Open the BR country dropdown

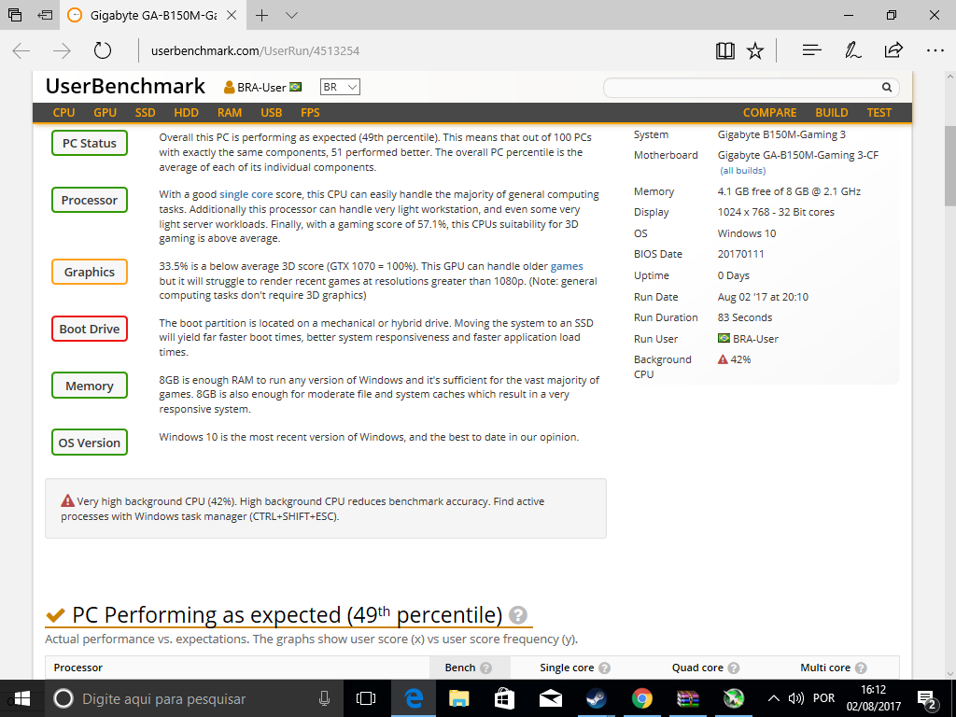340,87
